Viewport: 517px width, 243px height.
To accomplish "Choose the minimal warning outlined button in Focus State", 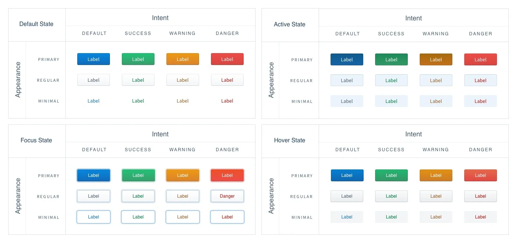I will [x=183, y=217].
